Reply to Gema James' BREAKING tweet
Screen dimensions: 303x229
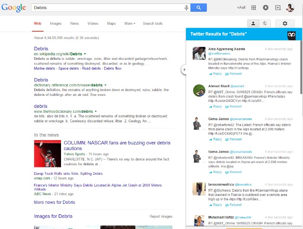coord(216,172)
